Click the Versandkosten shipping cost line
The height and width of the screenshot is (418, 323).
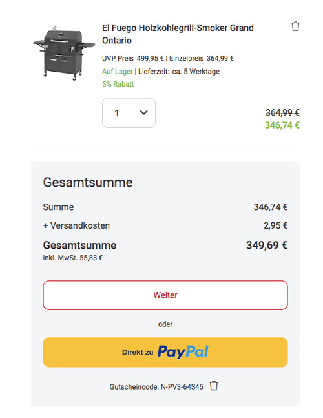[165, 225]
